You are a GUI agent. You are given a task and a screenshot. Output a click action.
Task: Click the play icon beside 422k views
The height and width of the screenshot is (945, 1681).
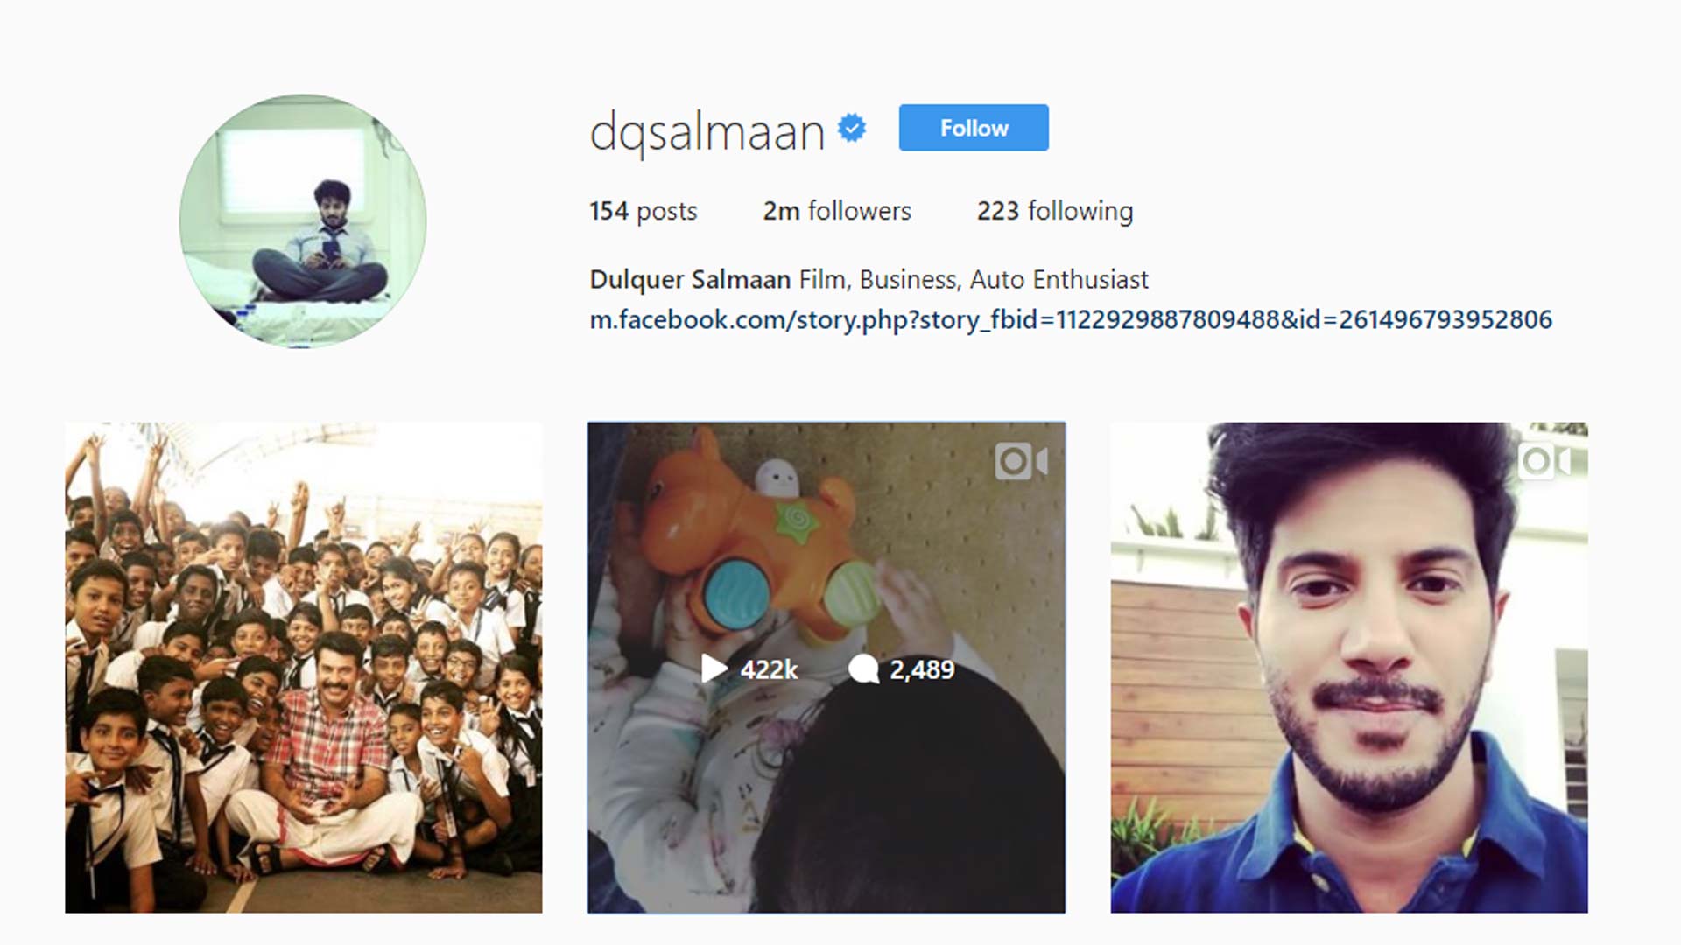click(714, 668)
